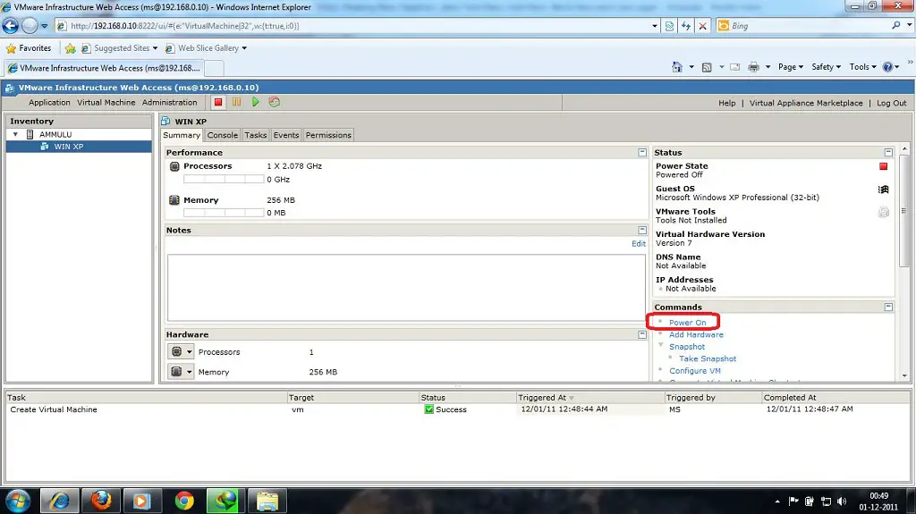Click the green Power On play button

click(255, 102)
